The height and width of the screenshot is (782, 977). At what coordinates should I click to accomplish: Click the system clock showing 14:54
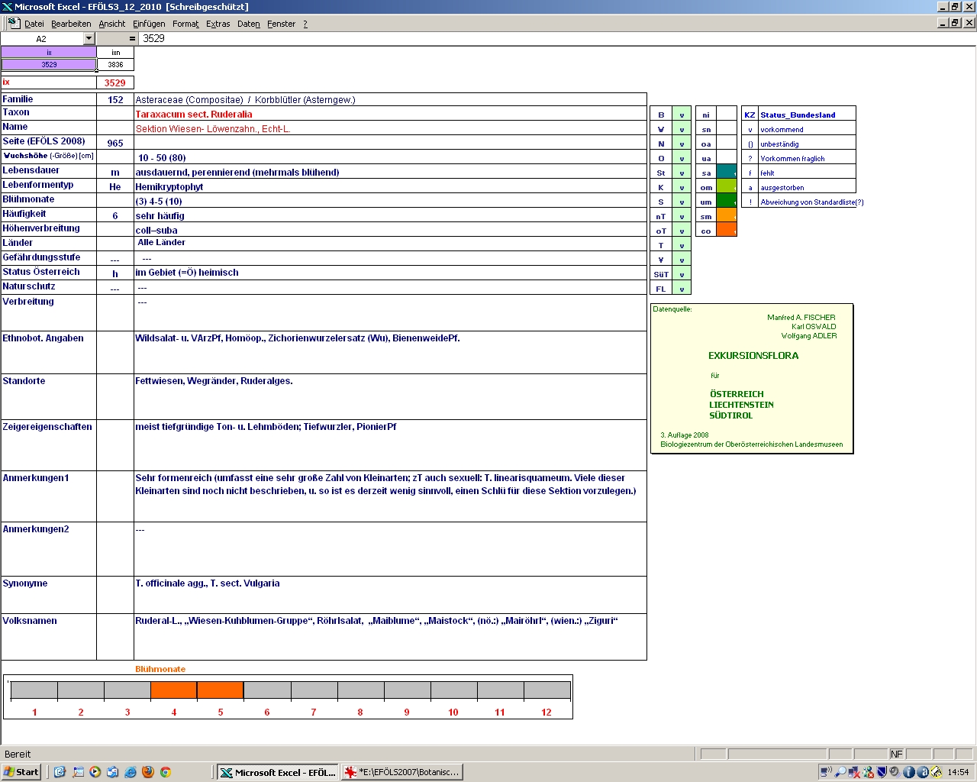(958, 772)
